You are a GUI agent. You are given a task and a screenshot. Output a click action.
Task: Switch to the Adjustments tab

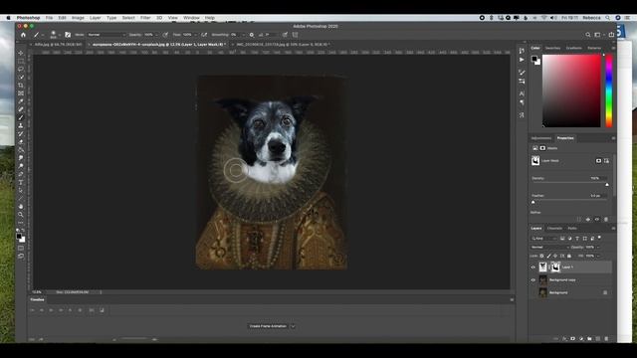541,138
